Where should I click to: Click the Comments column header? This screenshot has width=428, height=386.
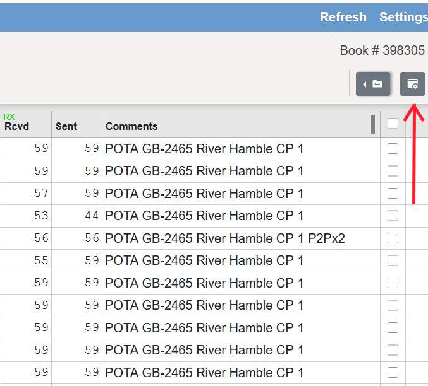click(x=131, y=126)
